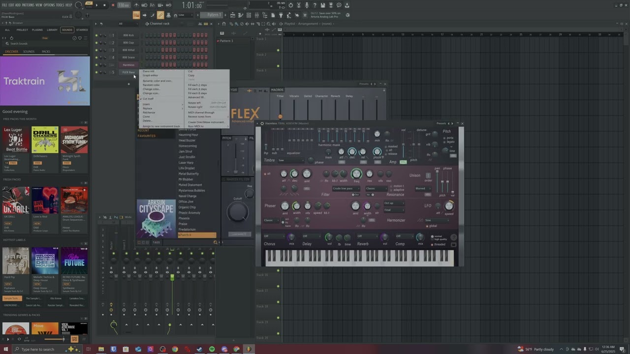Image resolution: width=630 pixels, height=354 pixels.
Task: Click the SYNC BPM button in the browser
Action: pyautogui.click(x=74, y=339)
